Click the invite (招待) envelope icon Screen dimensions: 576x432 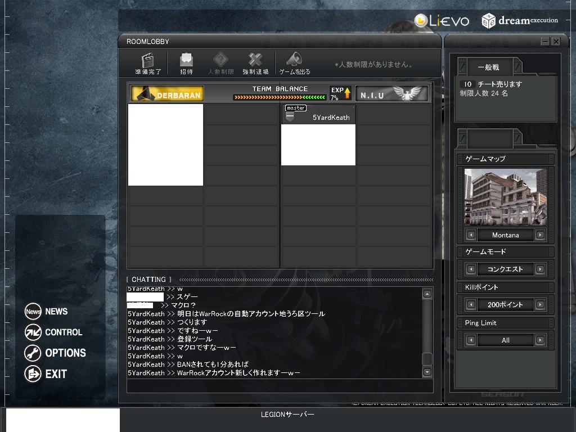tap(186, 60)
